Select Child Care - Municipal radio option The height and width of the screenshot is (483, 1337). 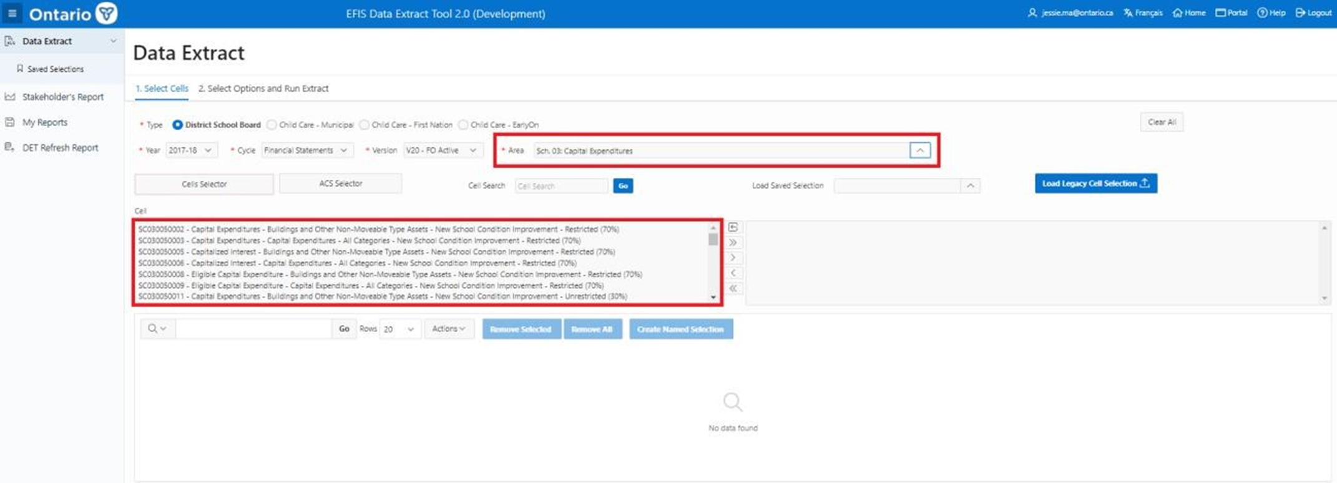pyautogui.click(x=272, y=125)
